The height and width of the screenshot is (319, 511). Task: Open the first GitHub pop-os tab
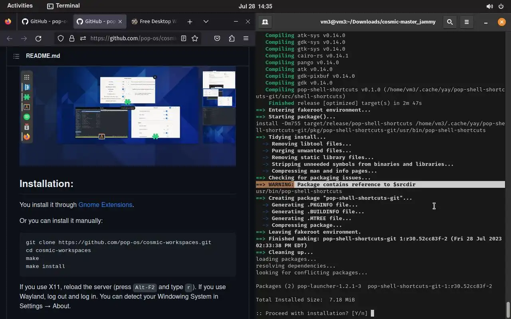(45, 22)
